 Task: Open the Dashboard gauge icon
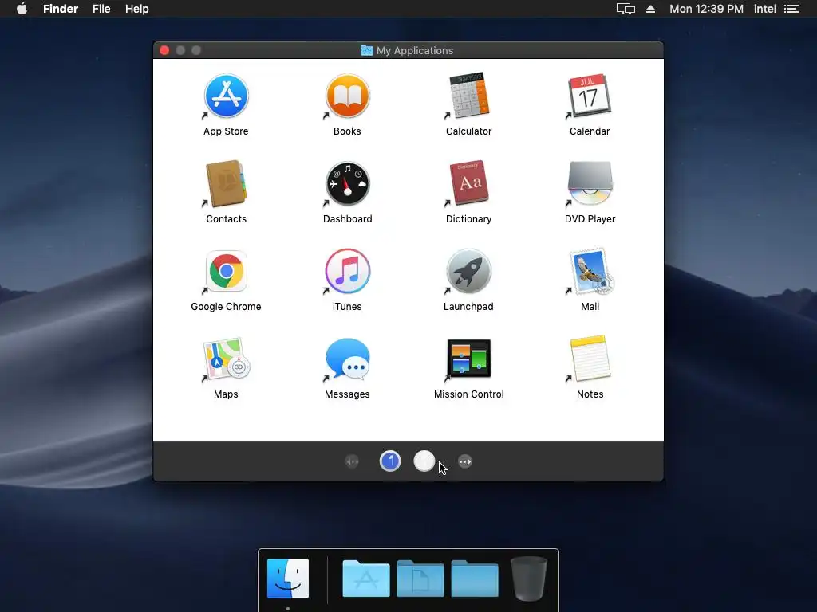[x=348, y=184]
